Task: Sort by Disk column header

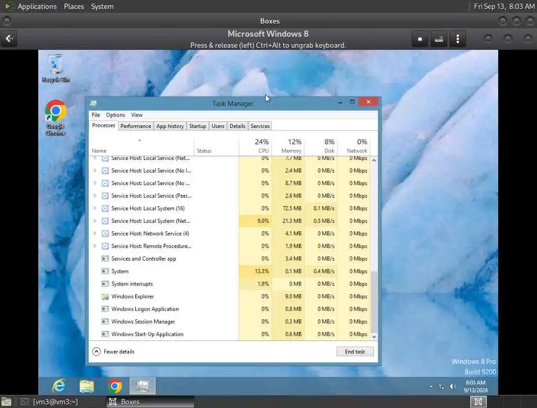Action: click(321, 146)
